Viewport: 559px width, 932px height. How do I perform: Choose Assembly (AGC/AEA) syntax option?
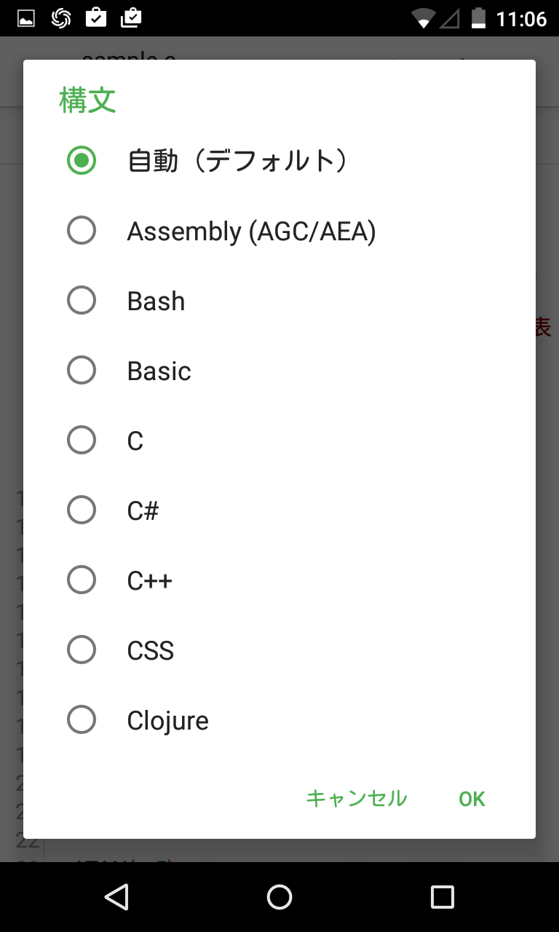[x=82, y=231]
